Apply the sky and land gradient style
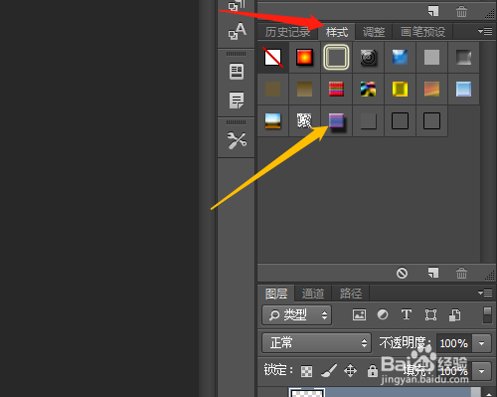Screen dimensions: 497x397 click(x=273, y=121)
